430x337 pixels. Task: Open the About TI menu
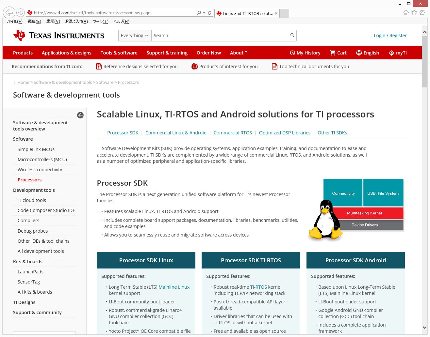pyautogui.click(x=239, y=53)
